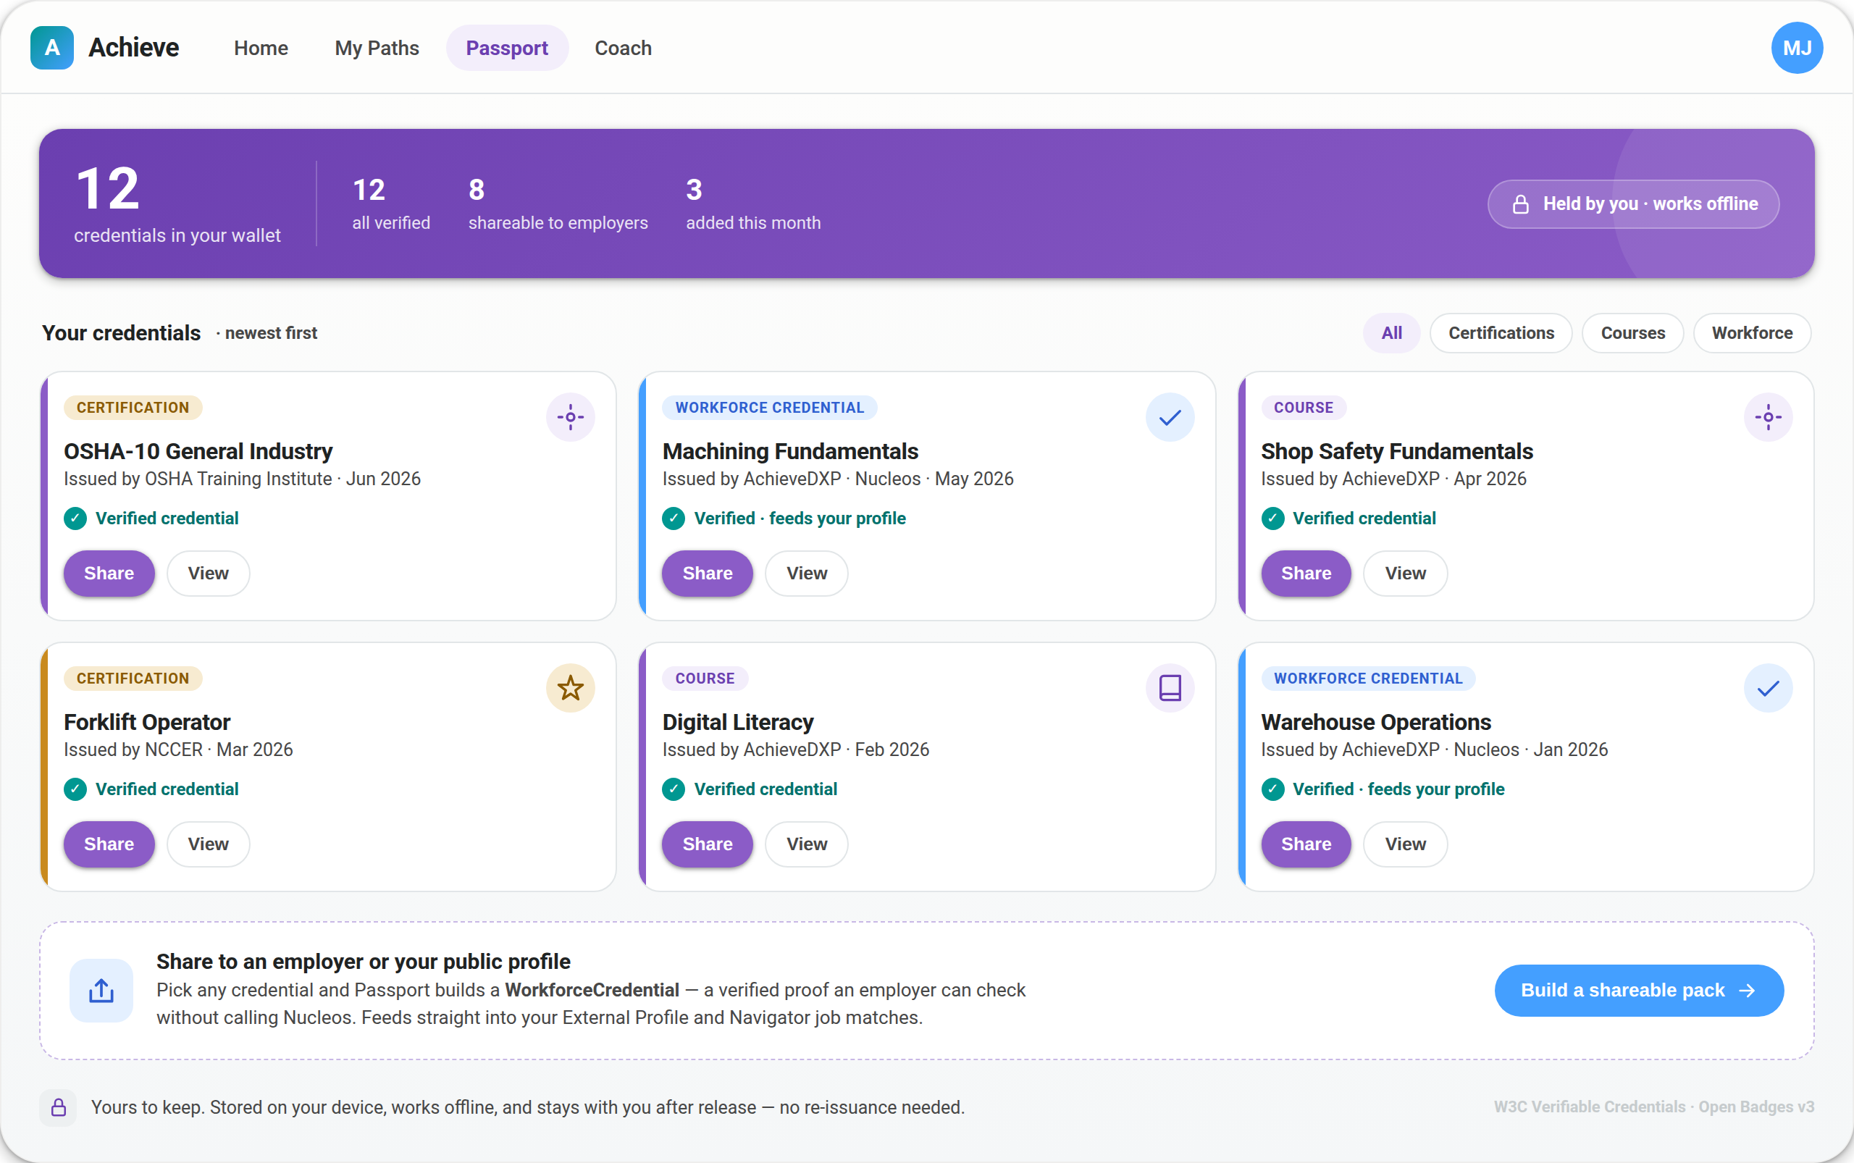View the Forklift Operator credential
This screenshot has width=1854, height=1163.
208,844
